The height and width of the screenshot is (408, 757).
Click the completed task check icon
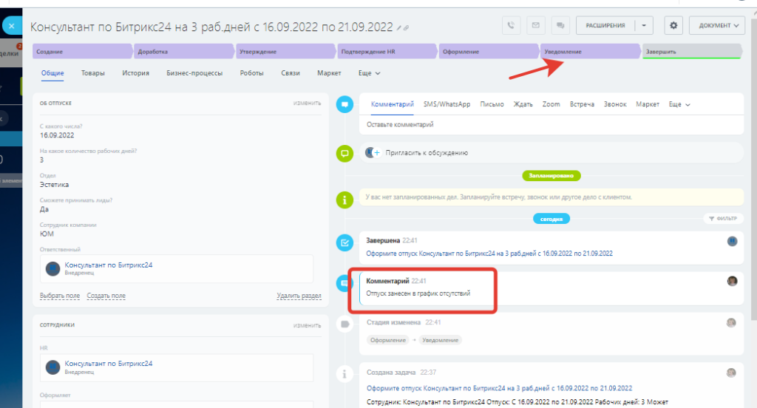coord(344,243)
